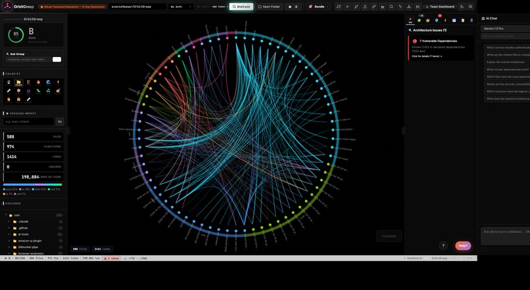Open the Team Dashboard

click(439, 7)
